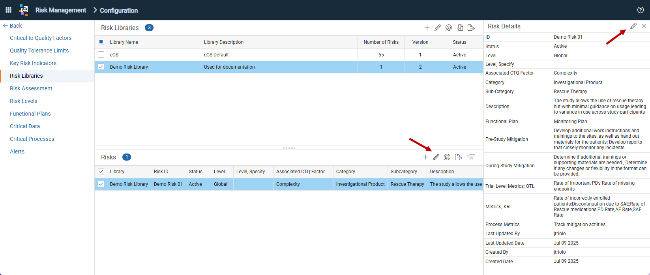Click the Risks count badge '1'
Screen dimensions: 650x275
[127, 157]
